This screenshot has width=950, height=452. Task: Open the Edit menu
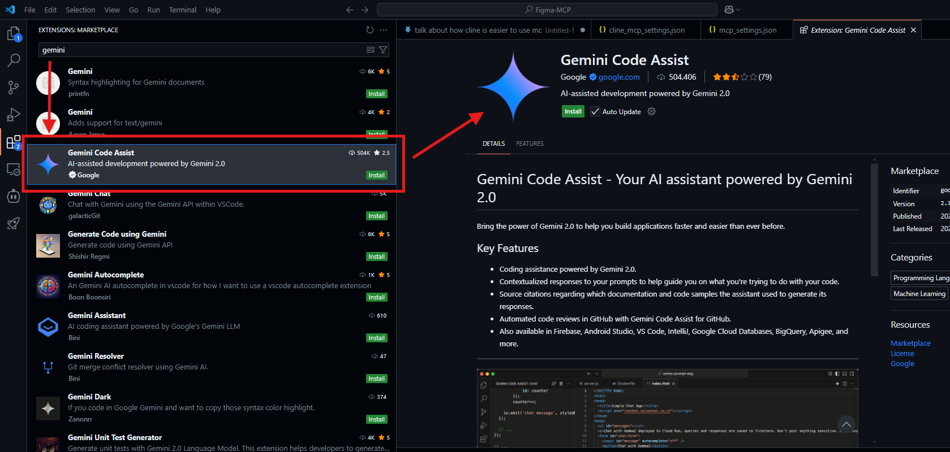[50, 10]
